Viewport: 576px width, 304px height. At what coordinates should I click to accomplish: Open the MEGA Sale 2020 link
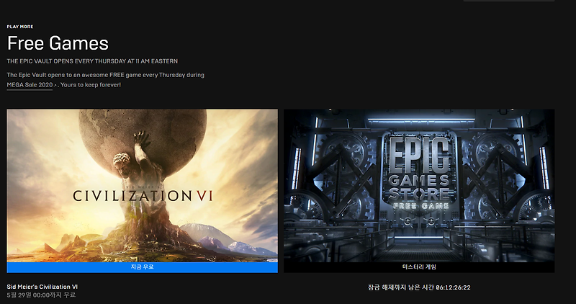(30, 85)
